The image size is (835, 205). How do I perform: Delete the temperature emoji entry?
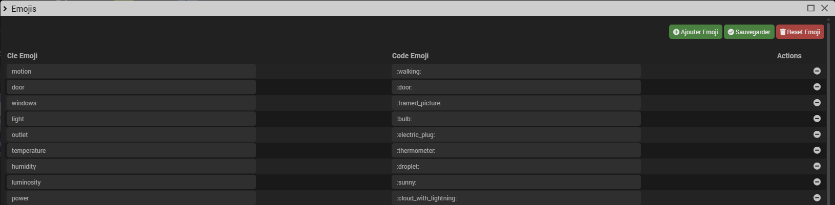[817, 150]
